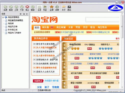Toggle the 目录 contents panel button
The width and height of the screenshot is (125, 93).
tap(39, 8)
